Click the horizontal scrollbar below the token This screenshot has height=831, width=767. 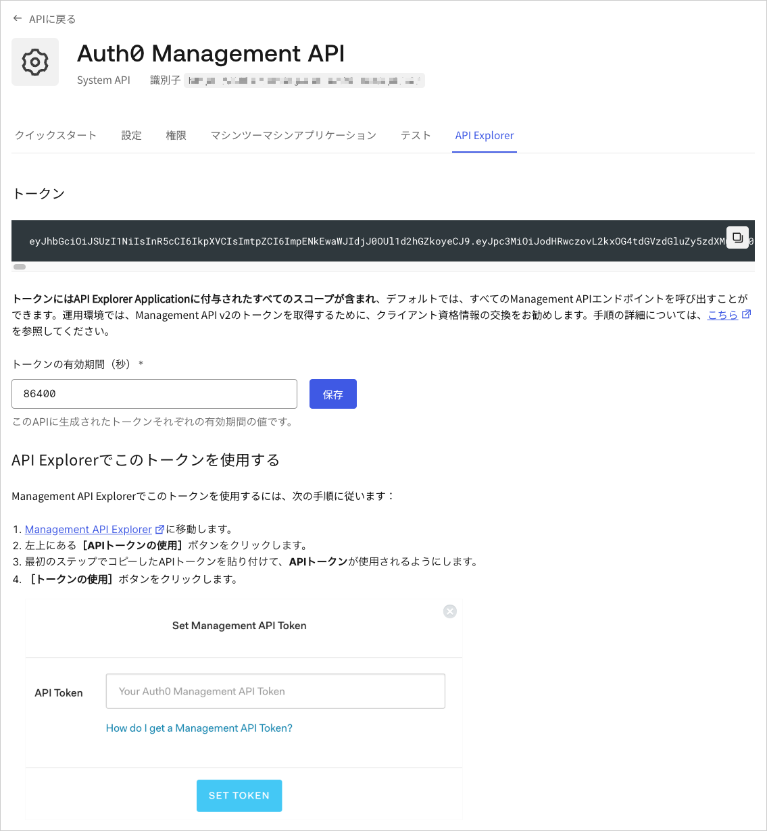[19, 266]
